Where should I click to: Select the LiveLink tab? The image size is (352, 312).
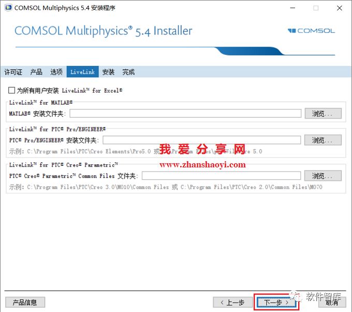click(x=83, y=72)
